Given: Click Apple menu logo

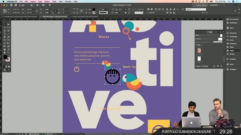Looking at the screenshot, I should (3, 1).
